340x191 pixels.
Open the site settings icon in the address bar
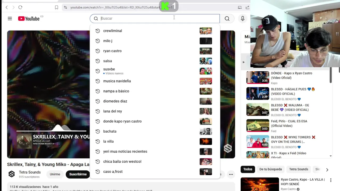[65, 7]
